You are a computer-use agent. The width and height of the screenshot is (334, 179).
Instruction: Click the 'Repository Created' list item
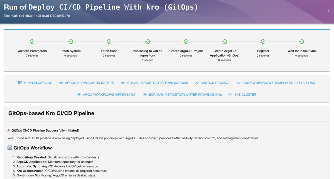(58, 157)
